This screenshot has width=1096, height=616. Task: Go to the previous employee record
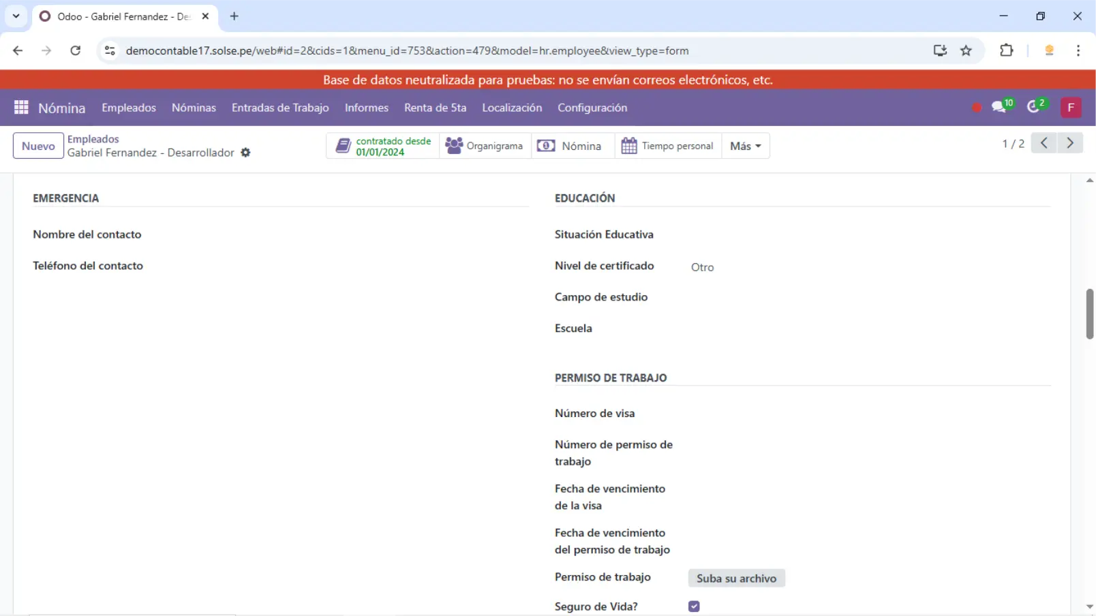tap(1044, 143)
